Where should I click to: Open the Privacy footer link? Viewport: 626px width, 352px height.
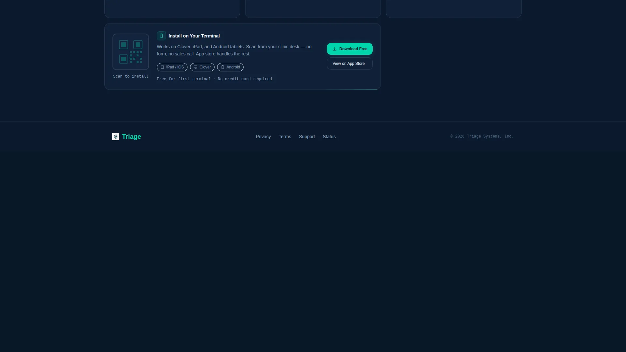point(263,137)
